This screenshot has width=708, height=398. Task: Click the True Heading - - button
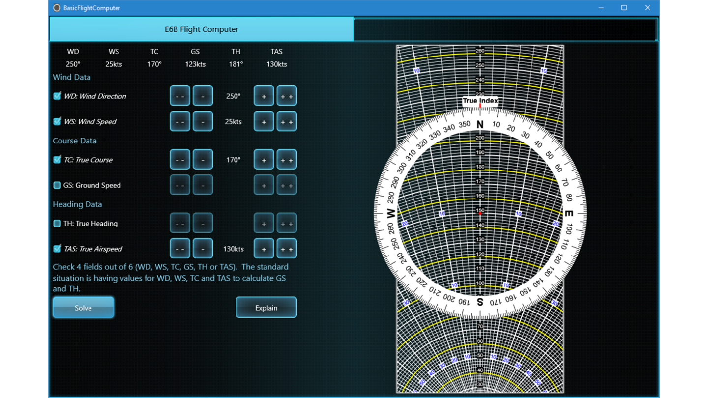[x=180, y=223]
